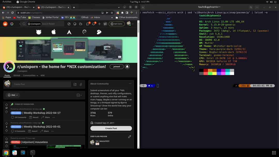Open the Reddit notifications bell
The image size is (279, 157).
(94, 24)
